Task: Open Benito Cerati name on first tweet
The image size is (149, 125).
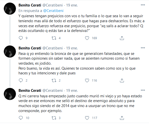Action: (x=30, y=5)
